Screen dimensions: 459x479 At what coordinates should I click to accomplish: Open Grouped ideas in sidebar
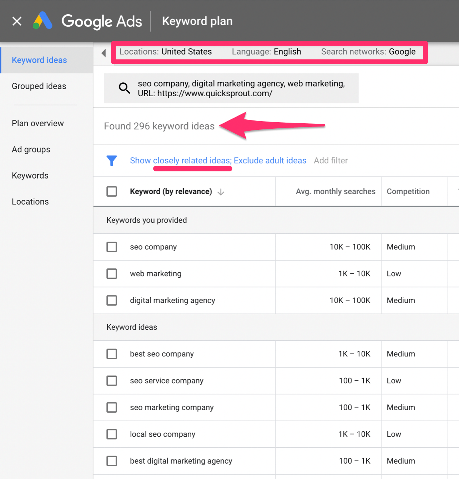pyautogui.click(x=39, y=86)
